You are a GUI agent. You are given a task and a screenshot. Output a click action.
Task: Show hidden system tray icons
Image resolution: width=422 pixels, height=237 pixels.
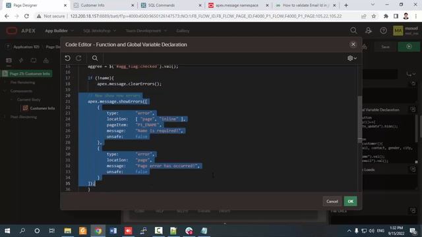click(349, 231)
